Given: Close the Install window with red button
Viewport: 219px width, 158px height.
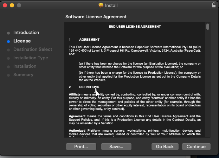Looking at the screenshot, I should (5, 5).
